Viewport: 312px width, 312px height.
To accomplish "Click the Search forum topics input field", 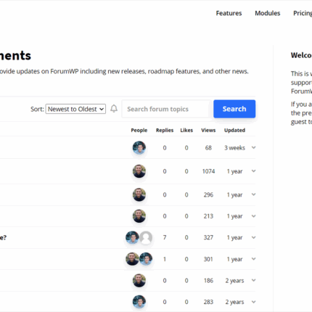I will point(167,109).
